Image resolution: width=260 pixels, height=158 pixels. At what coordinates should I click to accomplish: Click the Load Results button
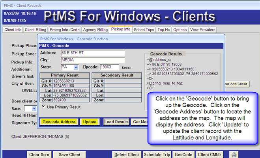116,122
